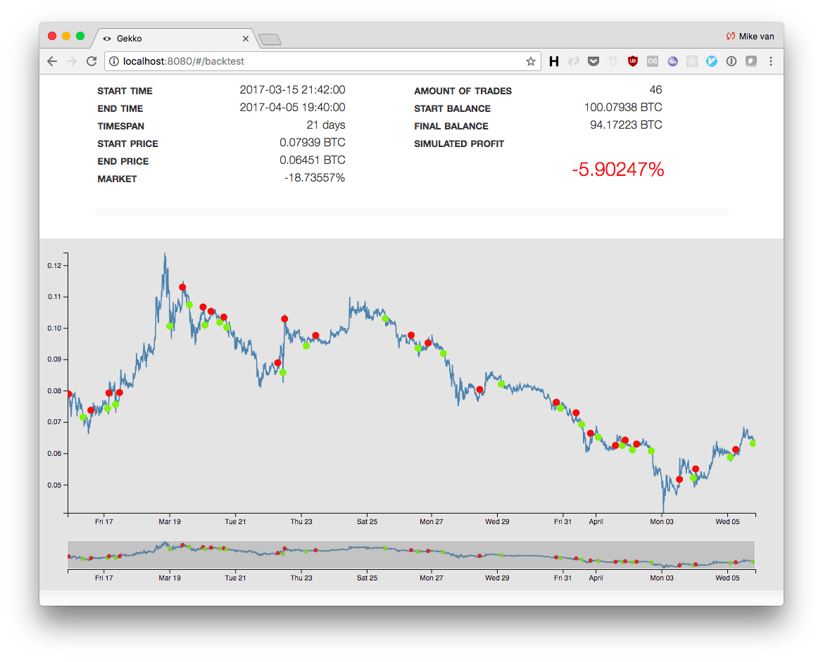This screenshot has height=662, width=823.
Task: Click the Last.fm scrobbler extension icon
Action: point(653,61)
